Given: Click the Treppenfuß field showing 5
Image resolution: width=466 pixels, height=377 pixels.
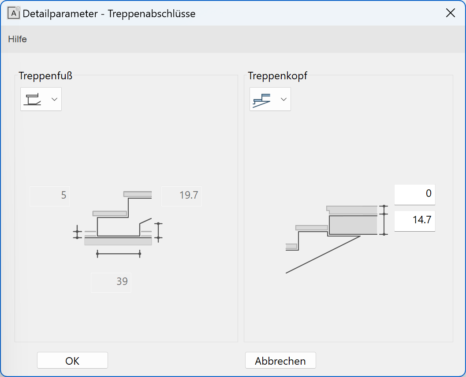Looking at the screenshot, I should point(50,196).
